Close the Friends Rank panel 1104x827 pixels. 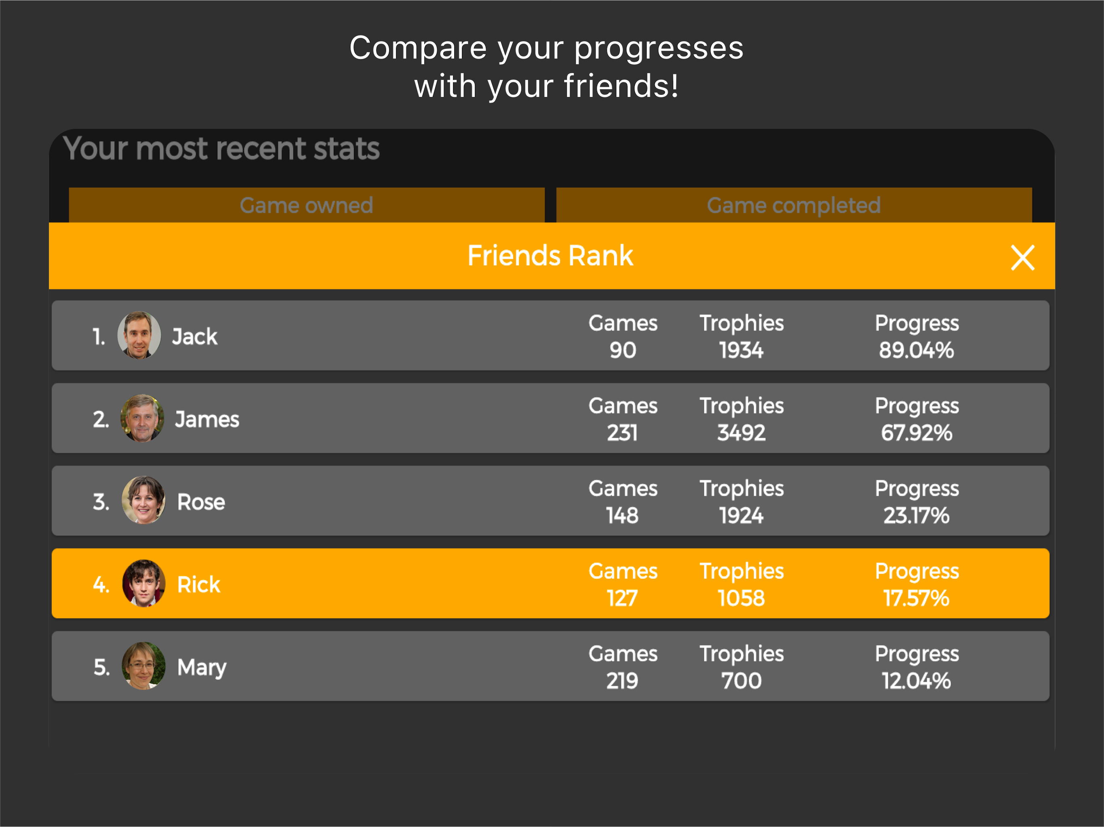pos(1022,257)
